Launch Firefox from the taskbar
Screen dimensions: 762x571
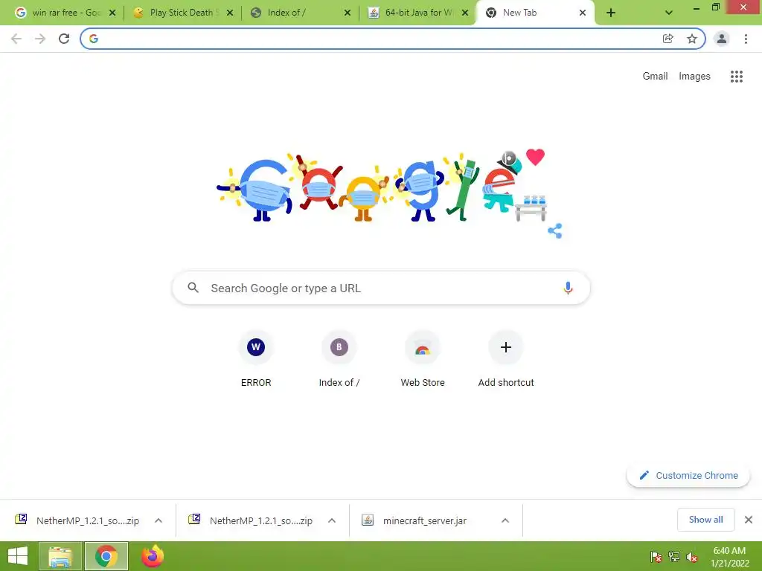pyautogui.click(x=153, y=556)
